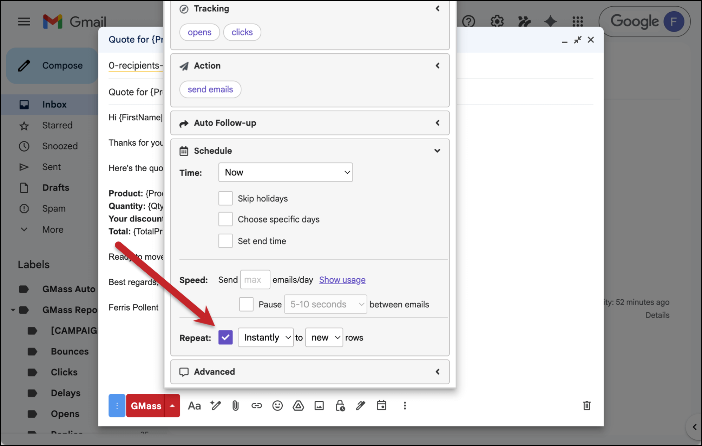This screenshot has width=702, height=446.
Task: Toggle the clicks tracking pill
Action: coord(242,32)
